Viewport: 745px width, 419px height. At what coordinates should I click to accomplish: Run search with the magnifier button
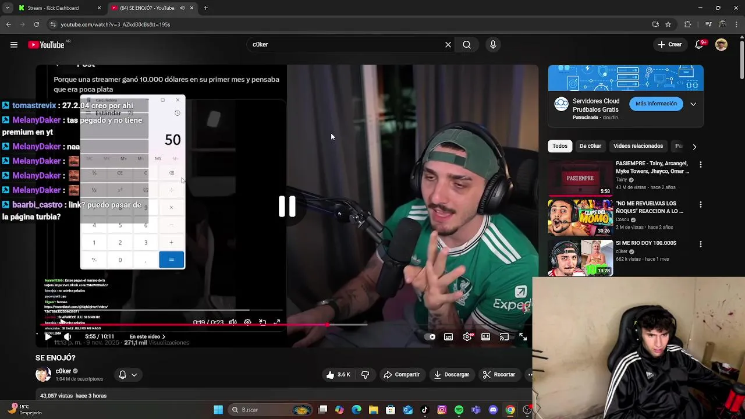click(467, 45)
